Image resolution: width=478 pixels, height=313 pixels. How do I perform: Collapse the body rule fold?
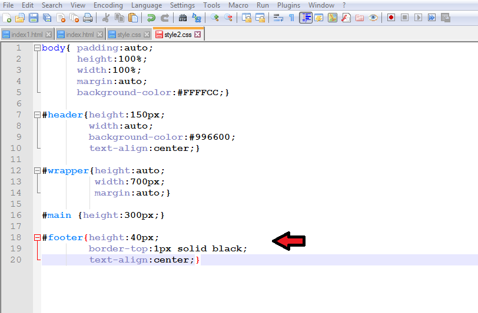[37, 48]
